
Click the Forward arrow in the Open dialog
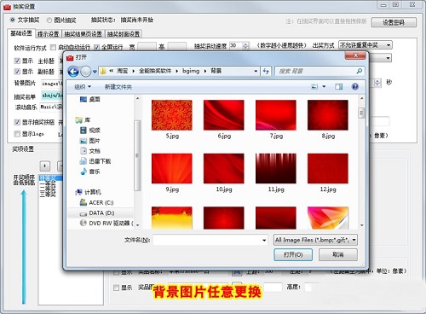86,72
